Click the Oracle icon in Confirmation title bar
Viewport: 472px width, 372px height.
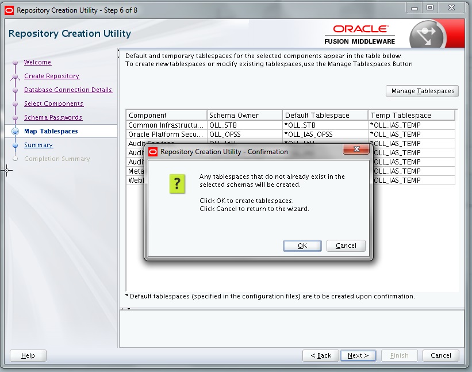(153, 152)
